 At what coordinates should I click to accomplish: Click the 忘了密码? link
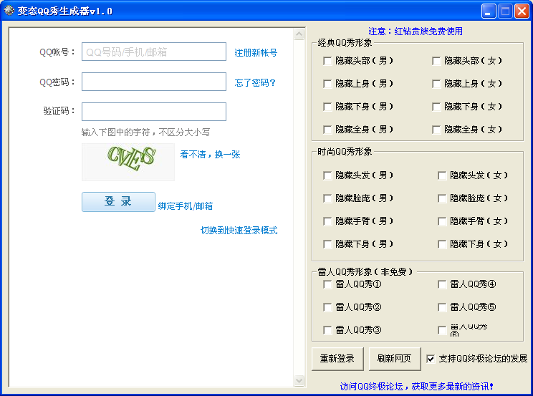click(255, 82)
